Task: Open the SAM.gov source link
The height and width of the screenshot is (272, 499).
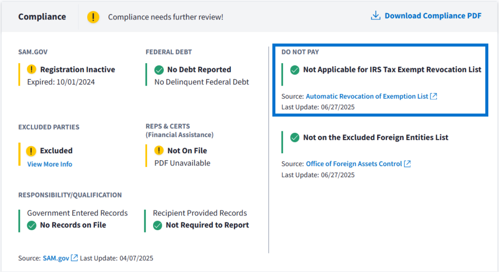Action: [56, 258]
